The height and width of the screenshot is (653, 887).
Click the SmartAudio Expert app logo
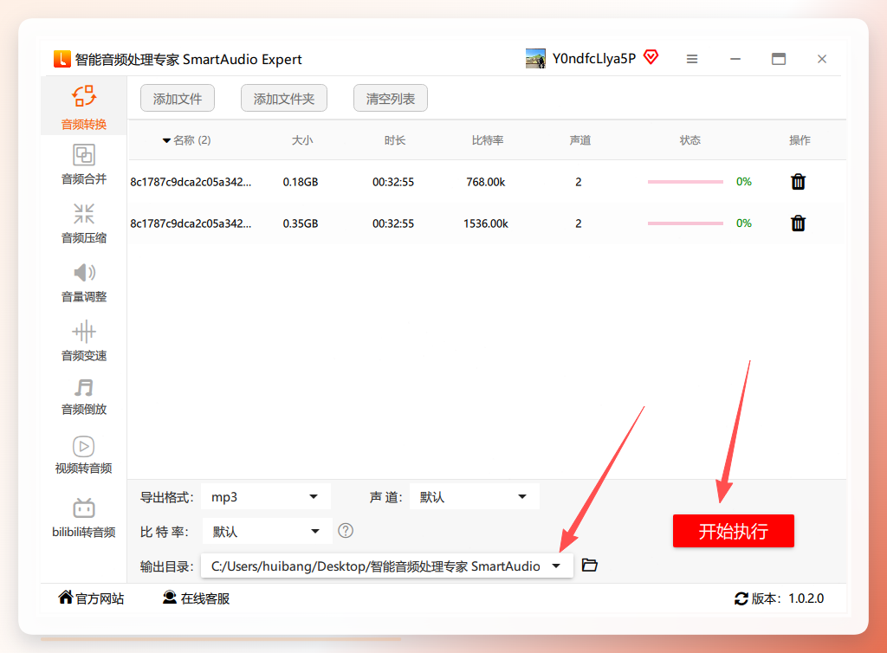pyautogui.click(x=62, y=59)
